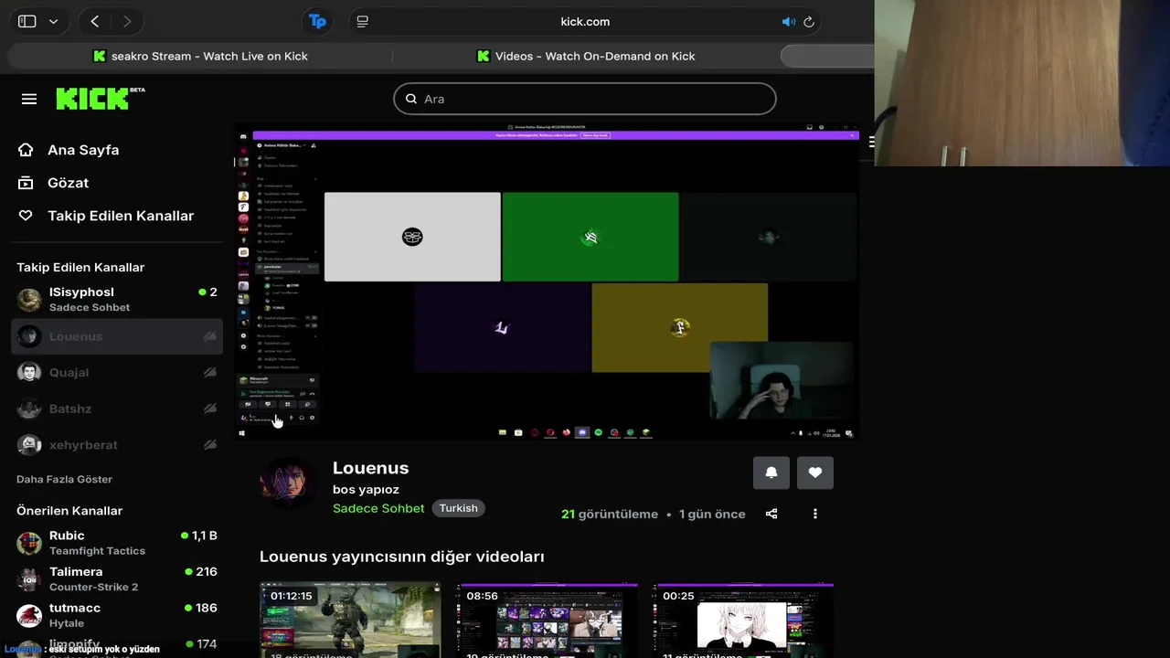The image size is (1170, 658).
Task: Switch to Videos Watch On-Demand tab
Action: pos(586,56)
